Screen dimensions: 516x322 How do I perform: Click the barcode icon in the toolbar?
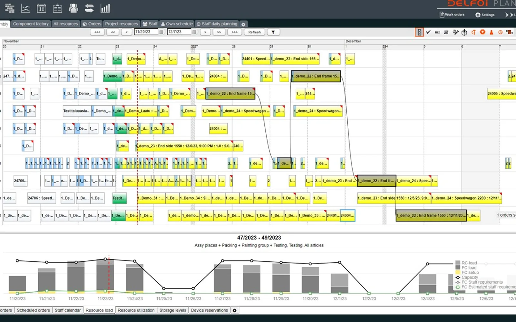click(x=446, y=32)
